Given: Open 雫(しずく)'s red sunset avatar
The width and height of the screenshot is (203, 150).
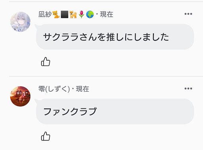Looking at the screenshot, I should [20, 96].
